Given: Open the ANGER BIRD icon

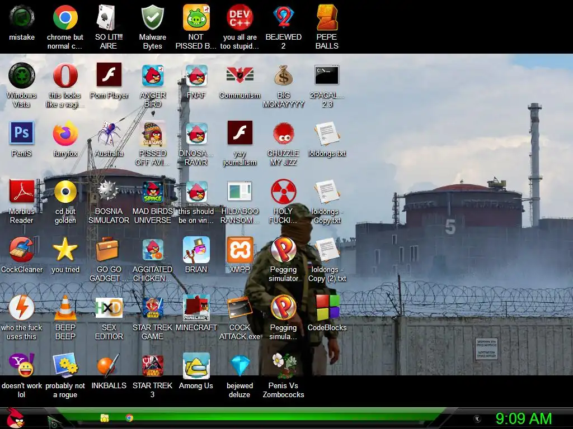Looking at the screenshot, I should point(152,75).
